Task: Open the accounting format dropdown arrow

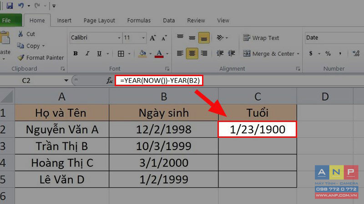Action: 319,53
